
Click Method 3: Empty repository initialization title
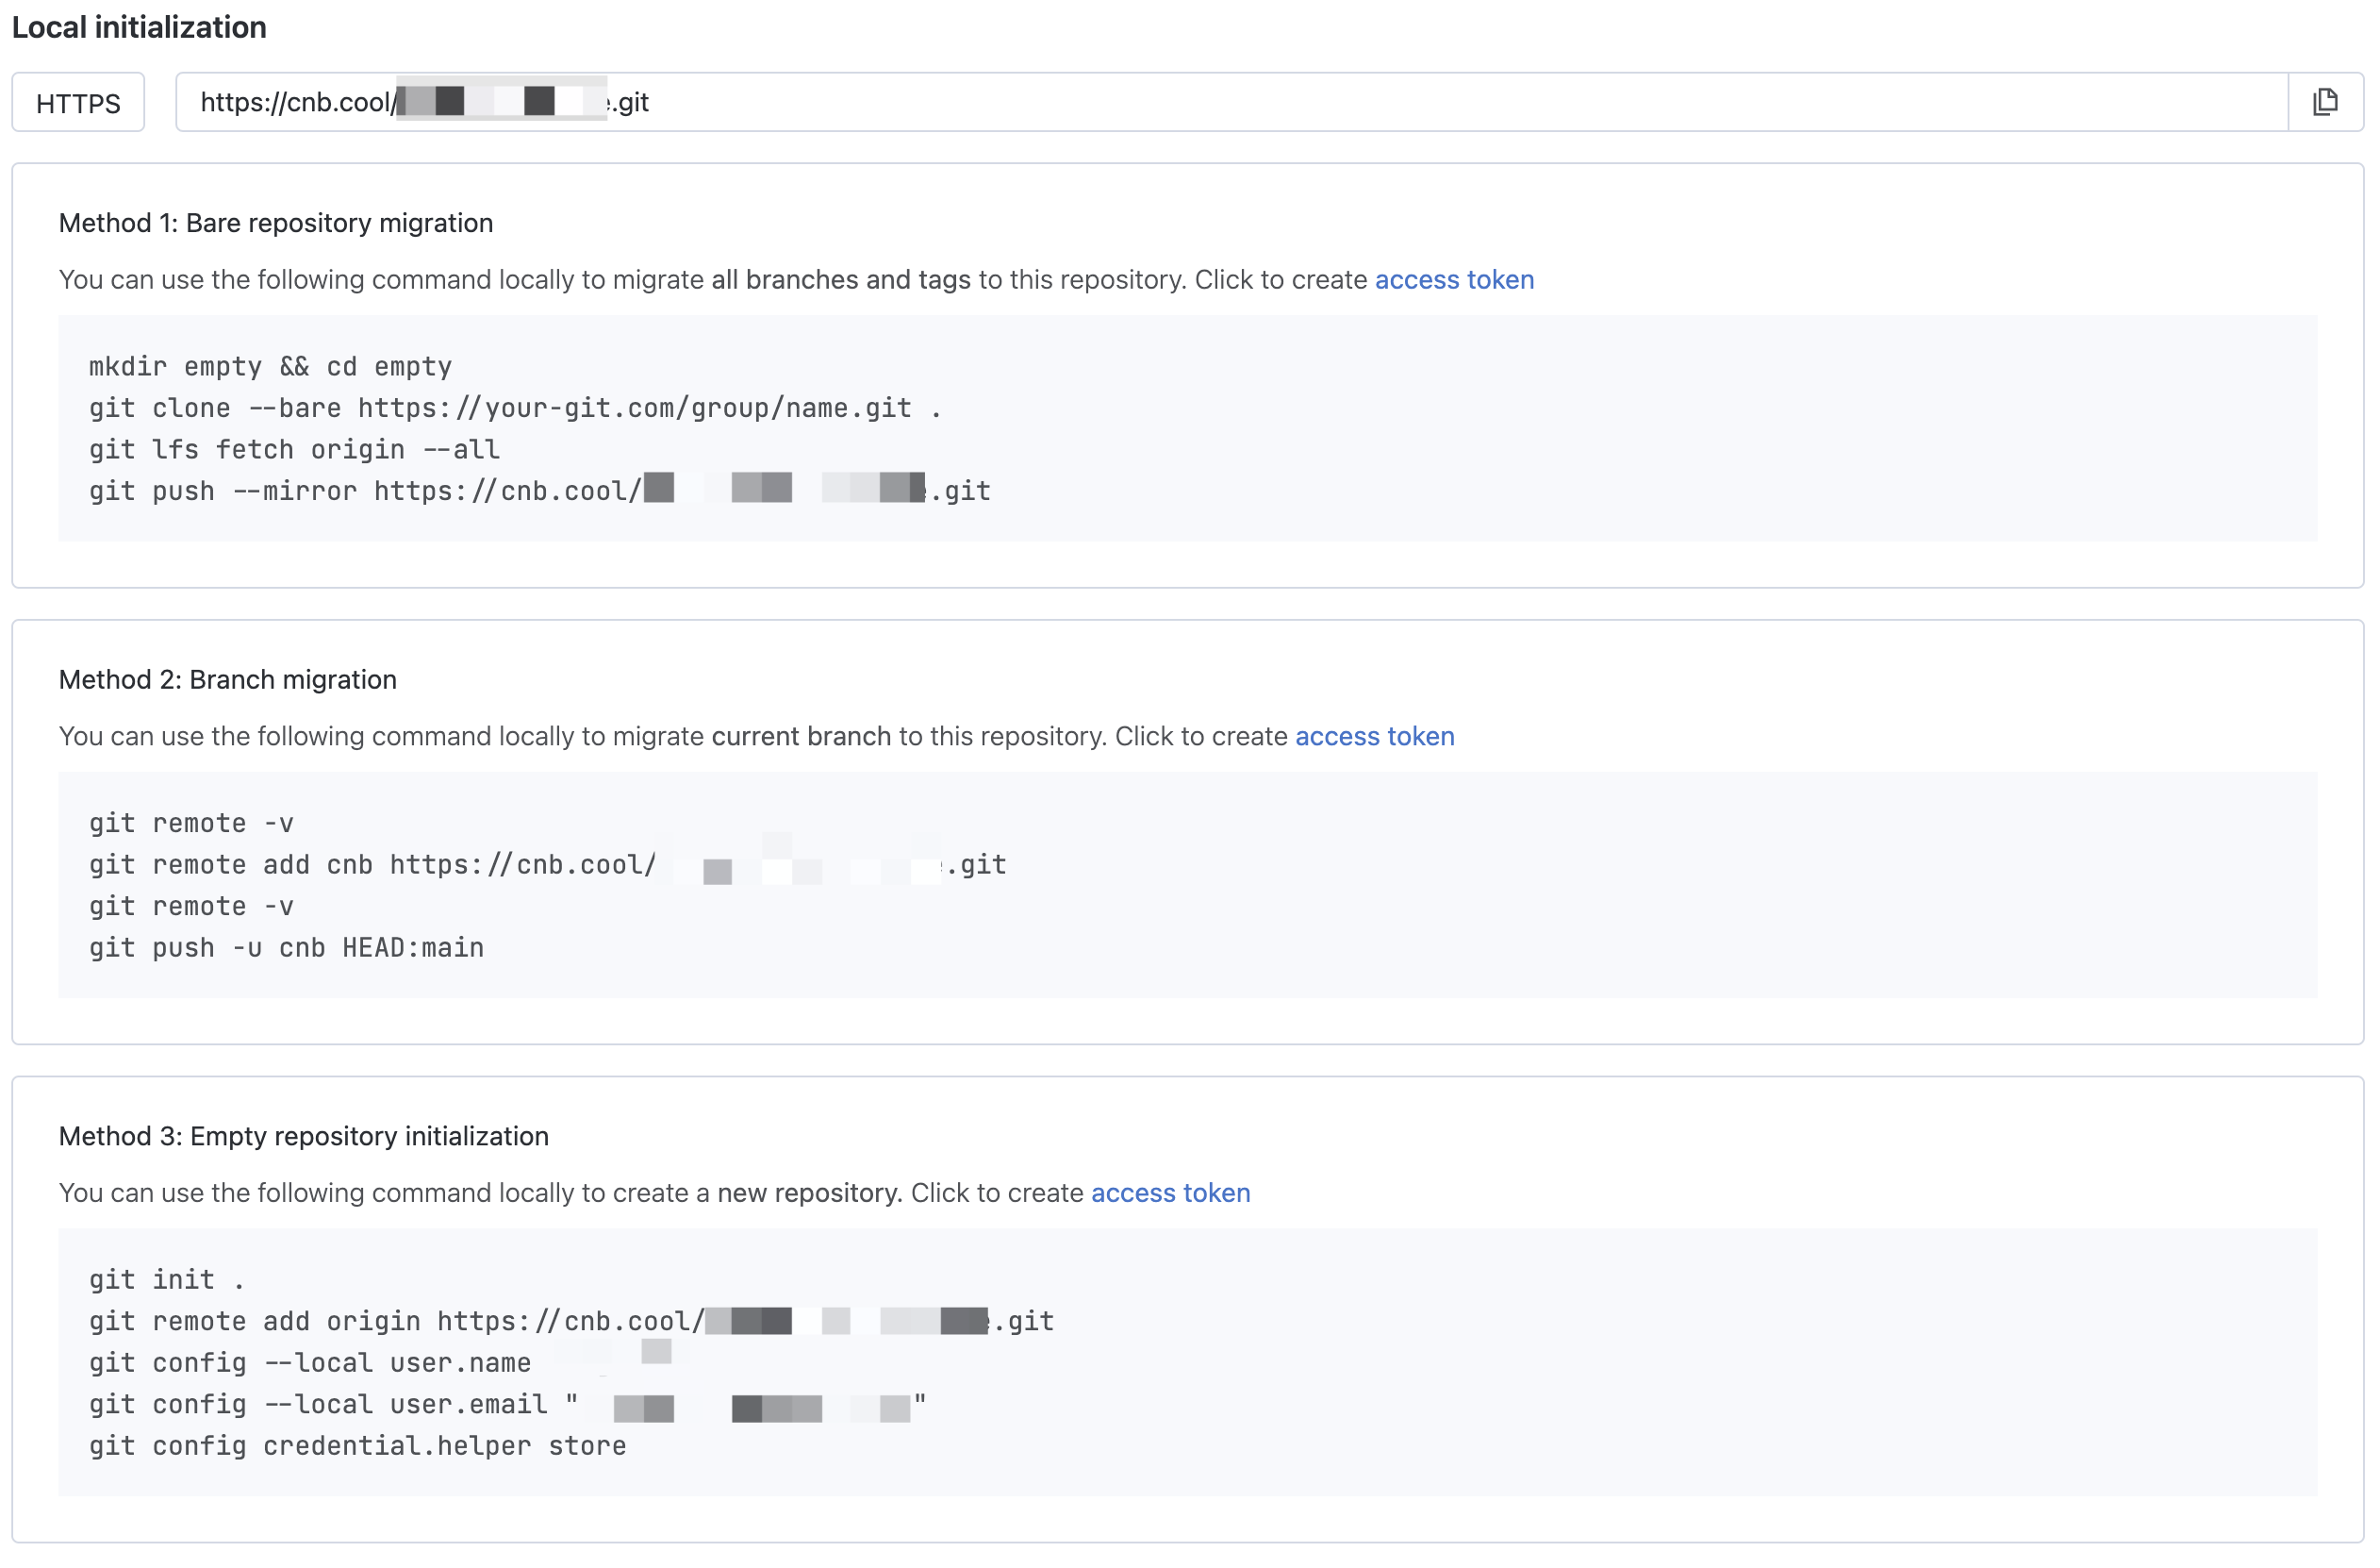(304, 1136)
